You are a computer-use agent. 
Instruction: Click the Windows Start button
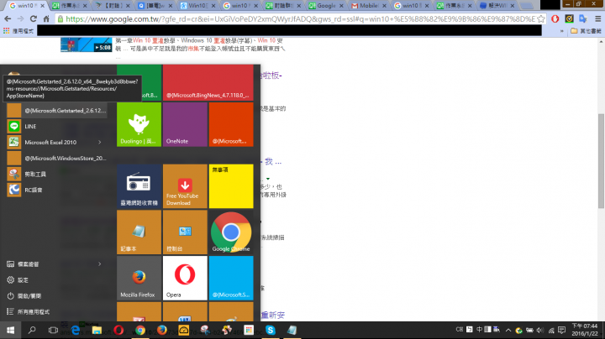10,330
